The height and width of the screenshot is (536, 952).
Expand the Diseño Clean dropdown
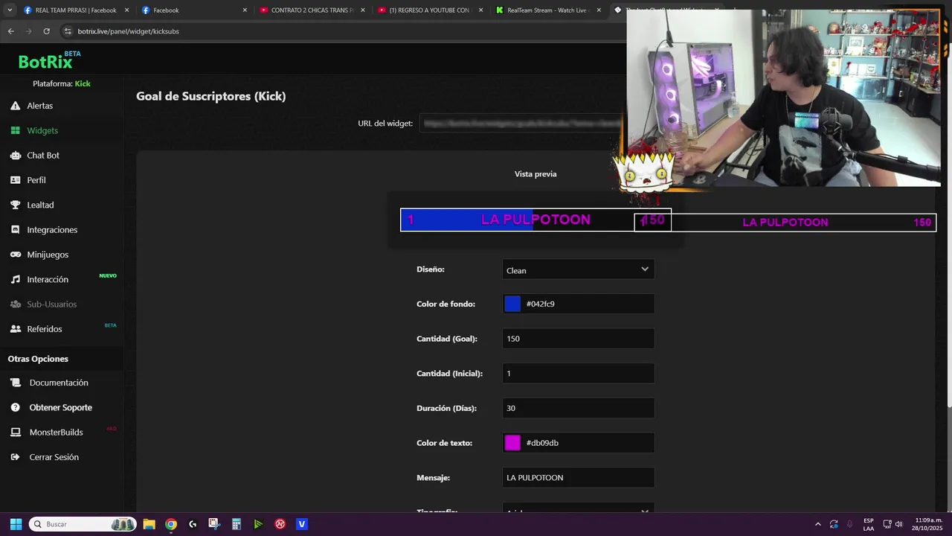click(x=579, y=269)
